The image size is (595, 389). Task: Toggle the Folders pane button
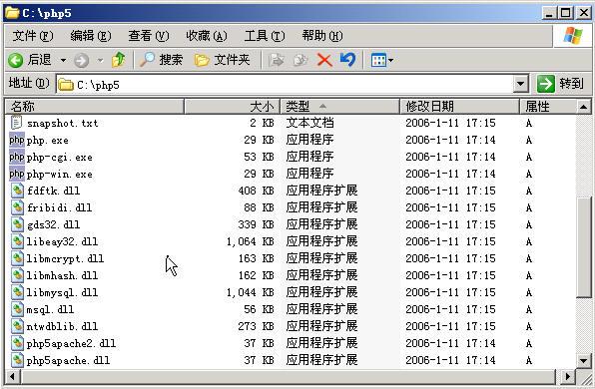(x=222, y=60)
